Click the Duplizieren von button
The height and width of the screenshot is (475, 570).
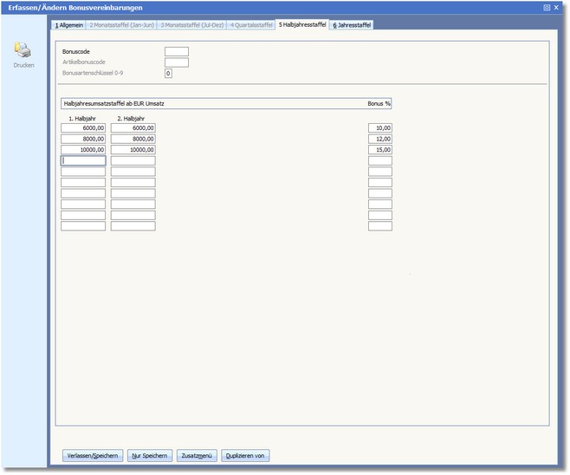pos(246,455)
